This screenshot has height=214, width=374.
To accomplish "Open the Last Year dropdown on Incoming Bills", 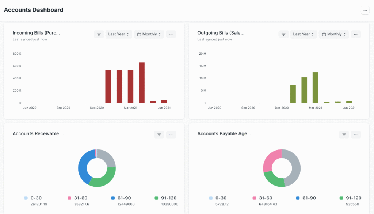I will click(118, 34).
